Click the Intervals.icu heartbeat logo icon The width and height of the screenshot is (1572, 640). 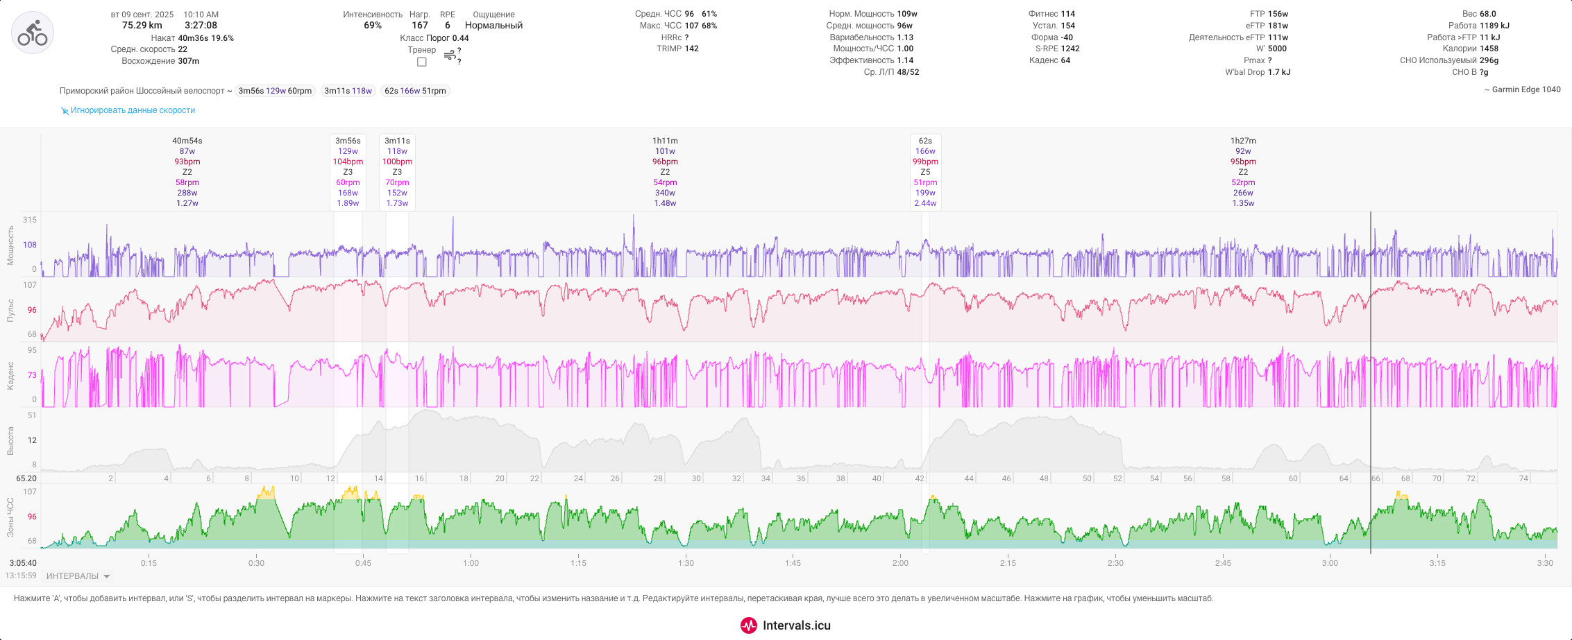[748, 625]
